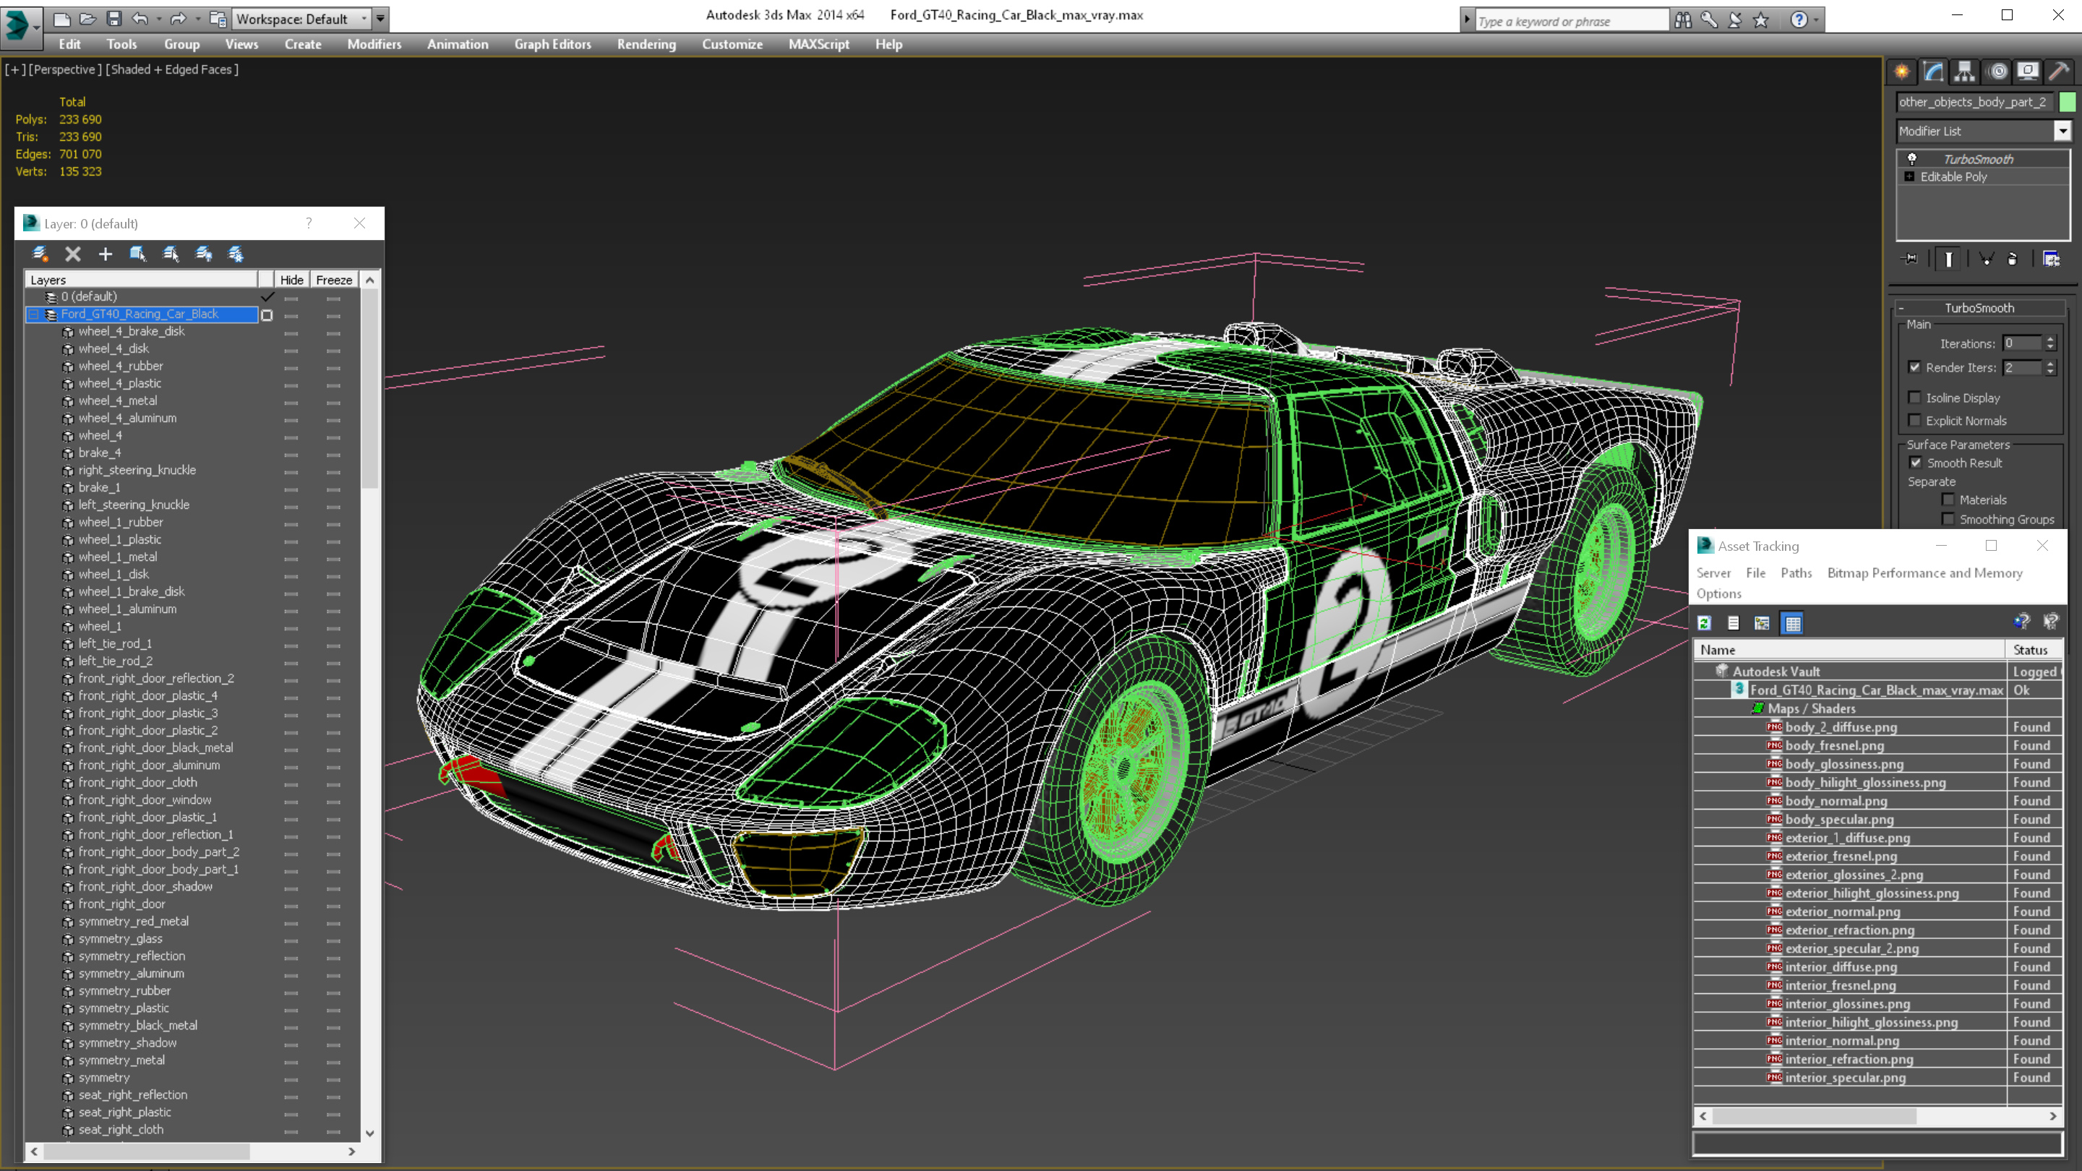Enable the Isoline Display checkbox
This screenshot has height=1171, width=2082.
click(x=1915, y=397)
